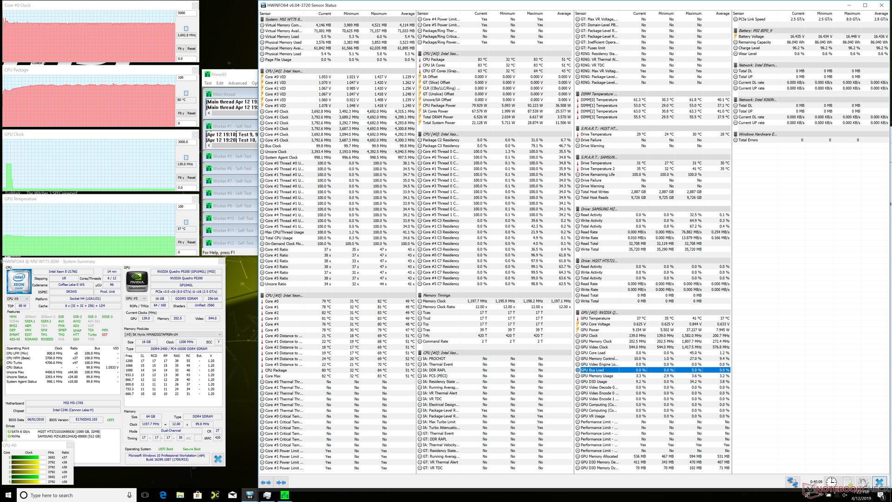The image size is (892, 502).
Task: Click the Main thread window icon in Prime95
Action: coord(209,94)
